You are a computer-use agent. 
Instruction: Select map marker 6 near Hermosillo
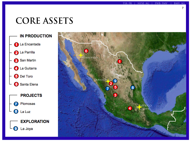coord(86,51)
